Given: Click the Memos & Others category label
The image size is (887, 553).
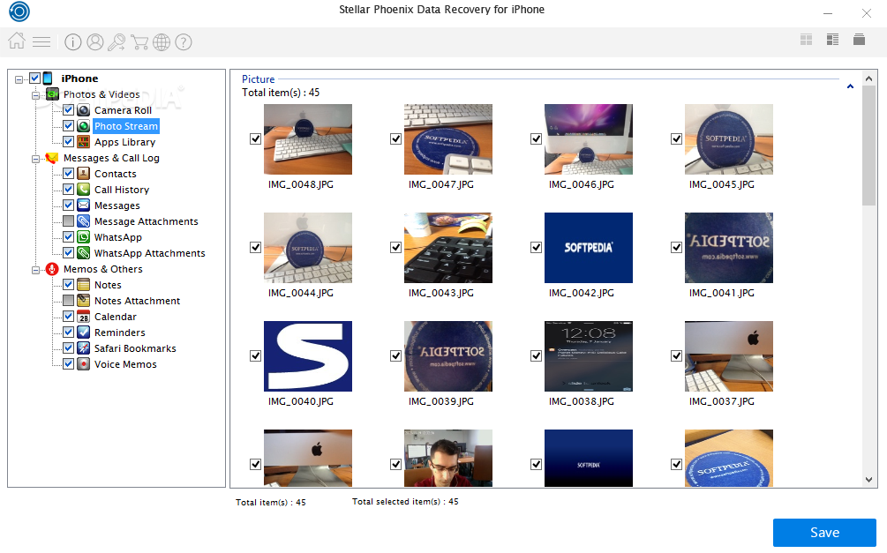Looking at the screenshot, I should [102, 269].
